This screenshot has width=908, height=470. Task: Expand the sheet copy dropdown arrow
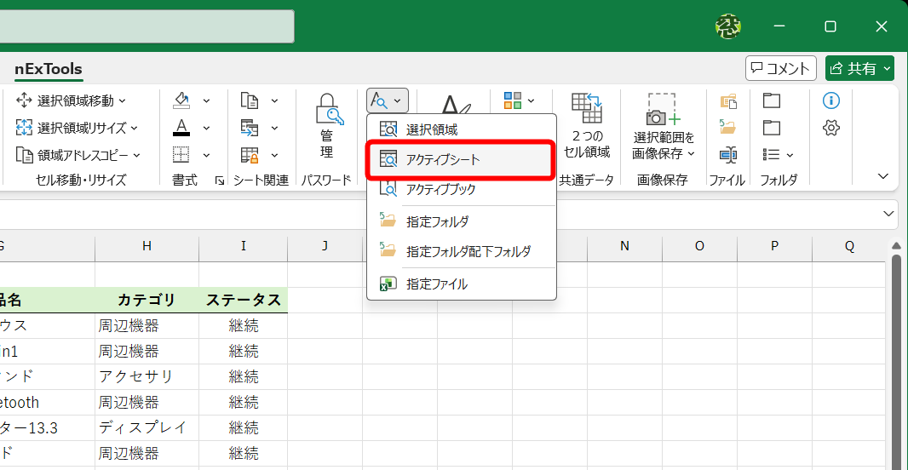(274, 100)
